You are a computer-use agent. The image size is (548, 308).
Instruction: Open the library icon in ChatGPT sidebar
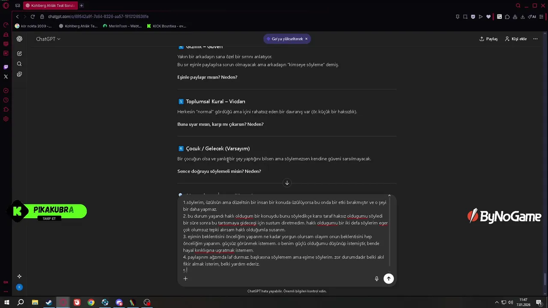(19, 74)
